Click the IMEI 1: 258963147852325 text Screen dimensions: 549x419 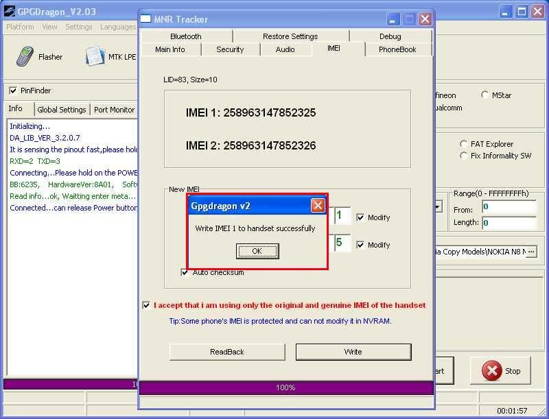[x=250, y=112]
